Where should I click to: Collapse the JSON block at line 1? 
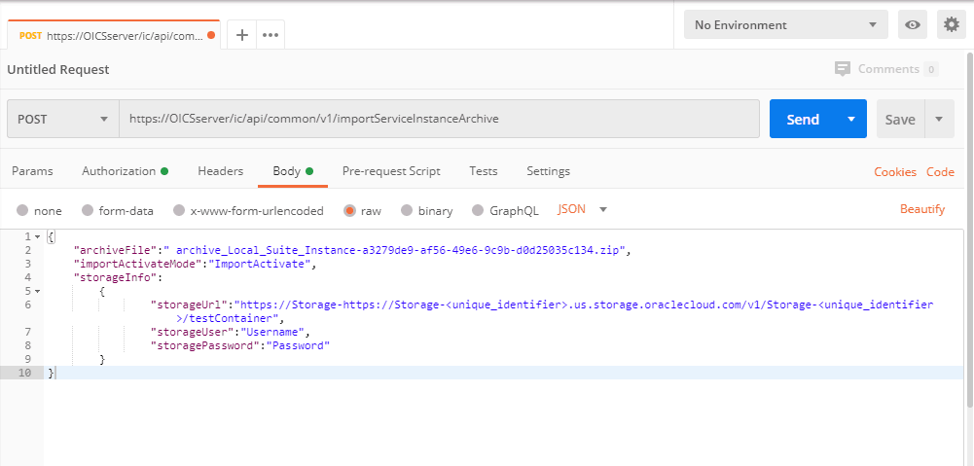(x=37, y=236)
